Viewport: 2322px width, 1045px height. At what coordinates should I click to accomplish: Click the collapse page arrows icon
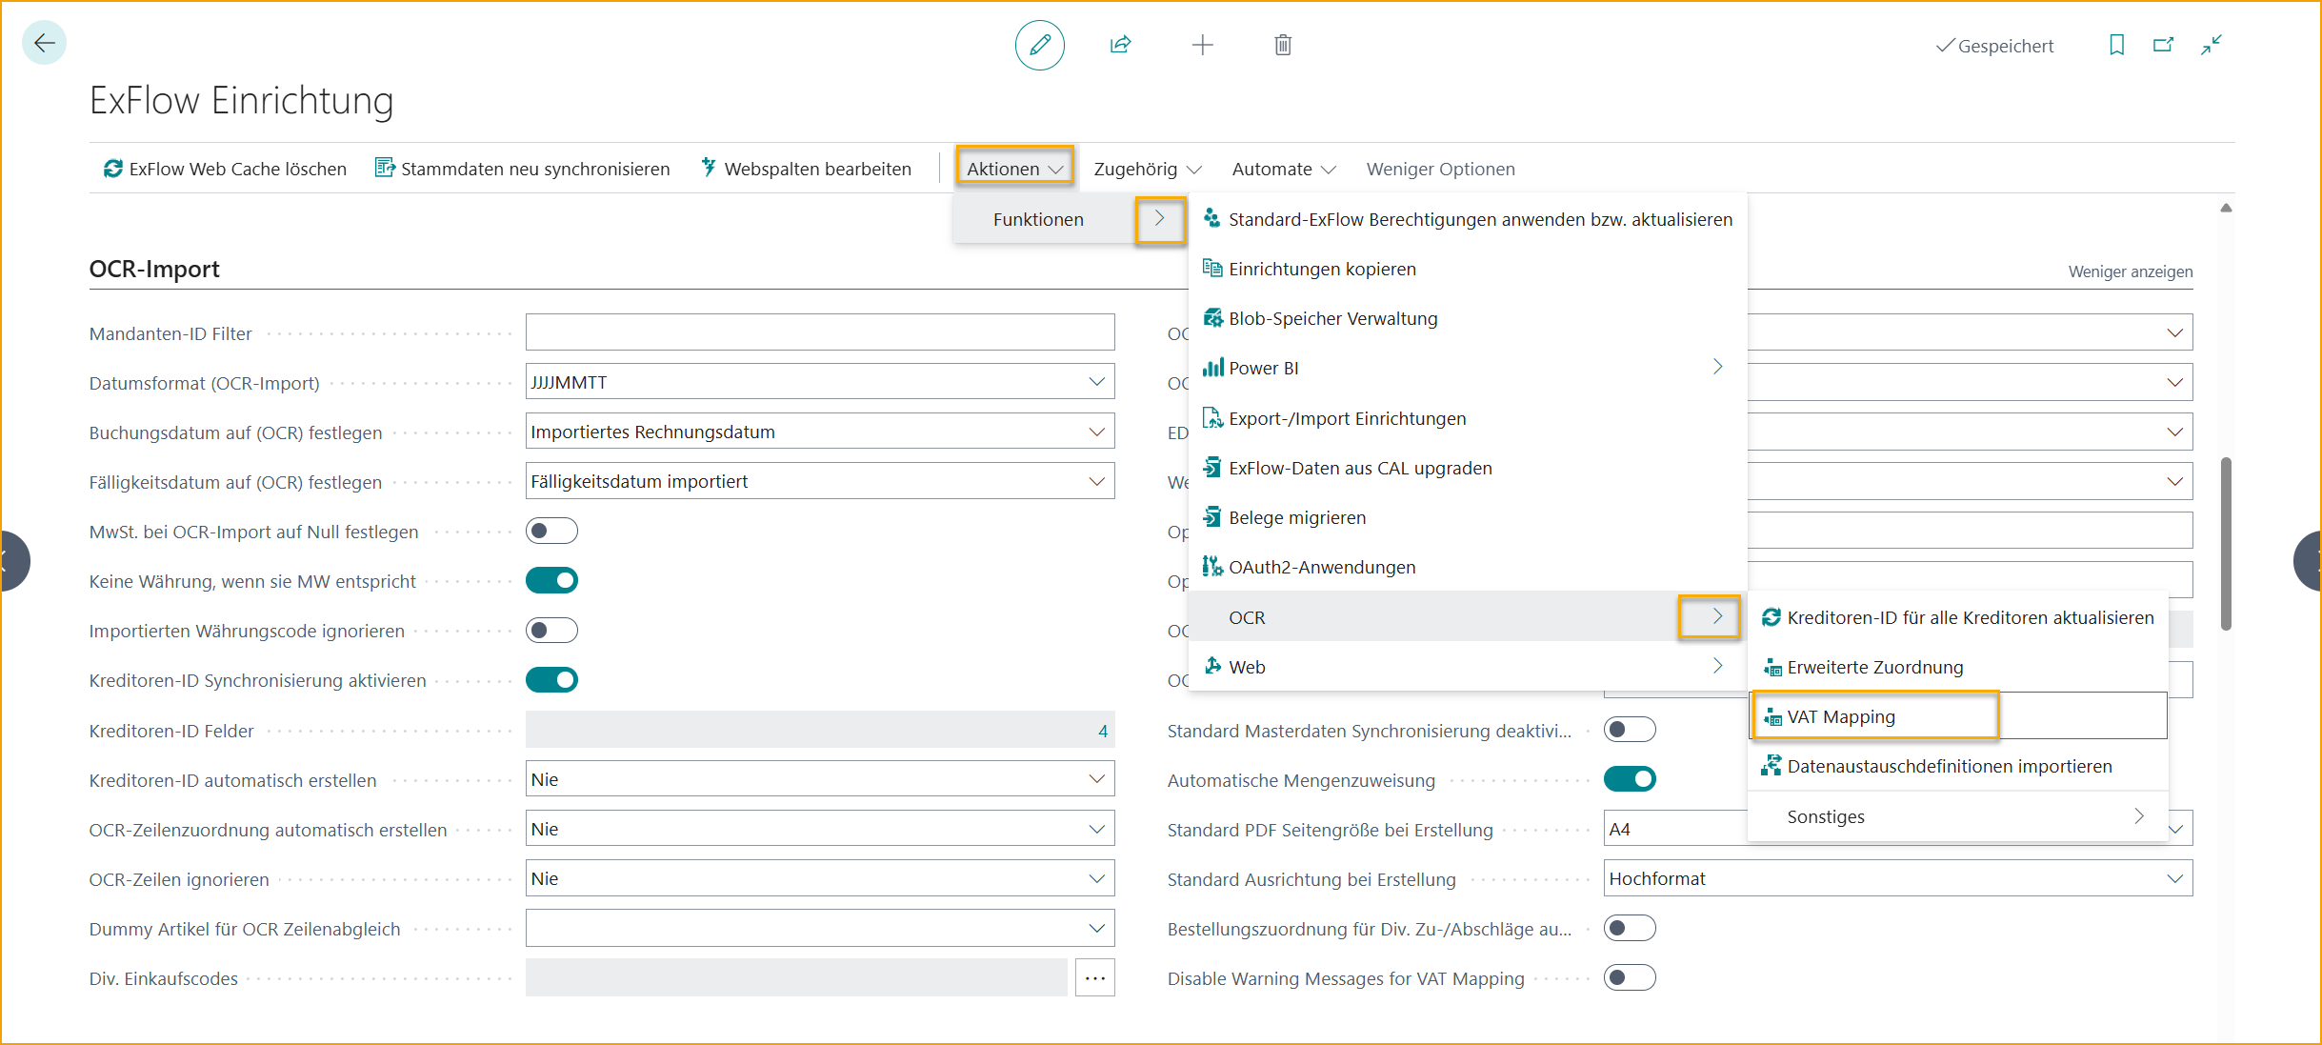(x=2212, y=45)
